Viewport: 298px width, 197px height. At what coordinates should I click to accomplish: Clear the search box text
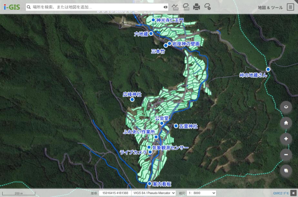coord(165,7)
